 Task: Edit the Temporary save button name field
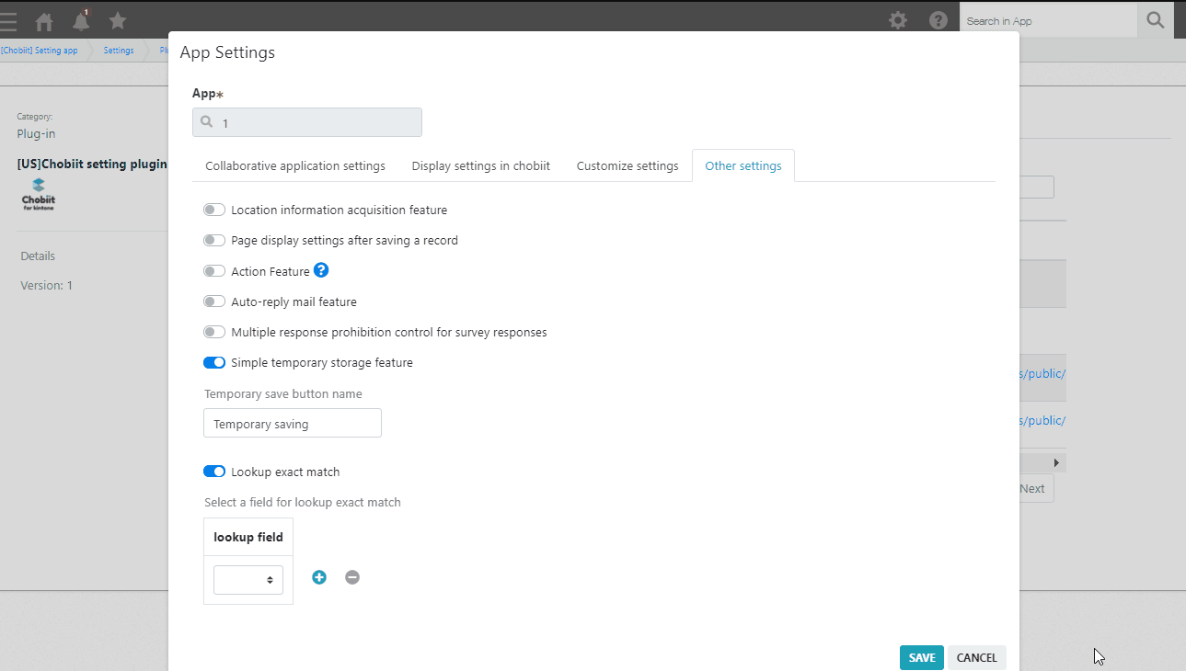pyautogui.click(x=293, y=424)
